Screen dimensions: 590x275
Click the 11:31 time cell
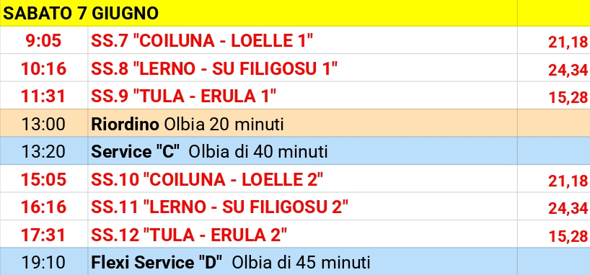(x=44, y=96)
